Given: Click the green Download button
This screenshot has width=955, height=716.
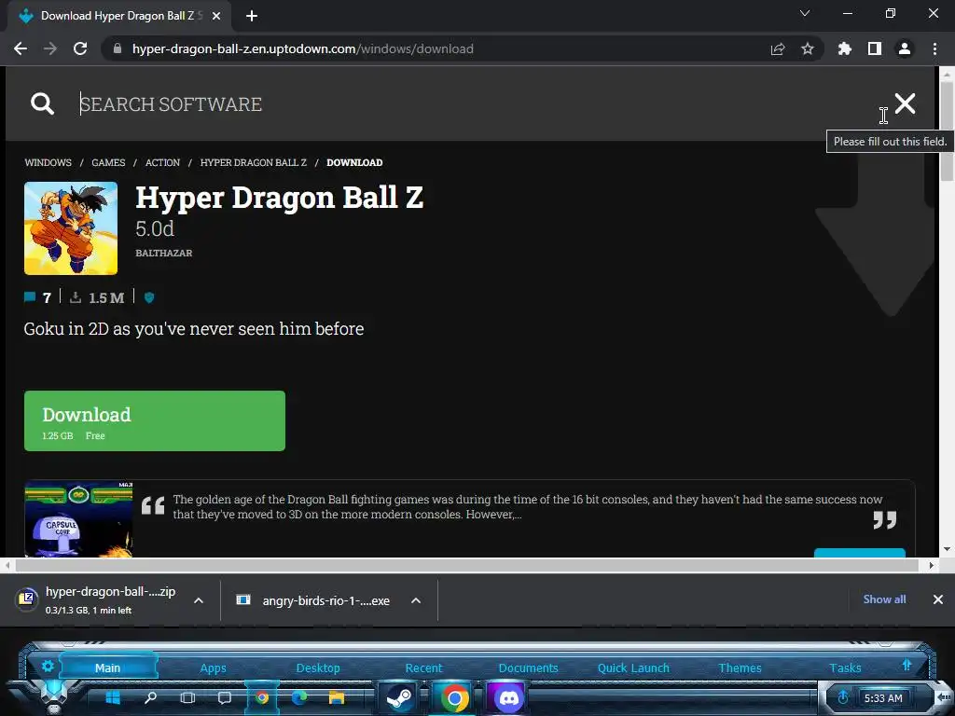Looking at the screenshot, I should pyautogui.click(x=155, y=420).
